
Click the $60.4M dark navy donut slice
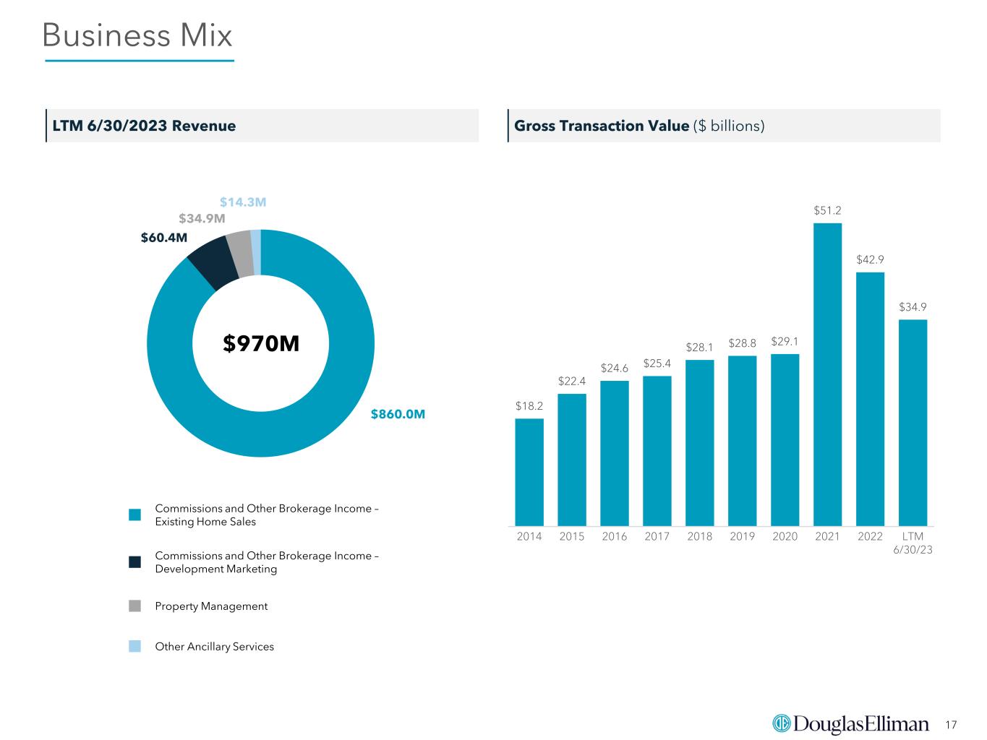[x=212, y=263]
